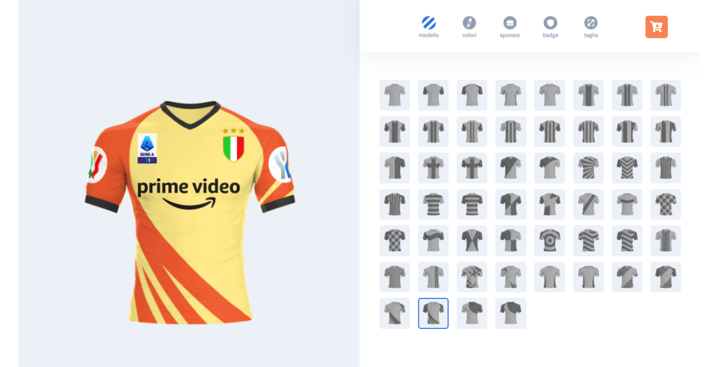Choose the pixelated camo jersey in sixth row
This screenshot has width=707, height=367.
point(472,277)
